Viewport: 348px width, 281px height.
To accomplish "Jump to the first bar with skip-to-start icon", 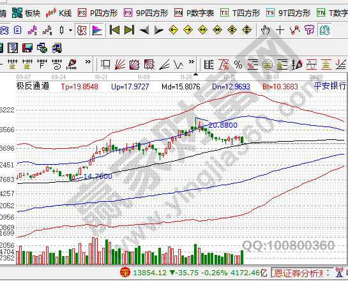I will click(114, 30).
